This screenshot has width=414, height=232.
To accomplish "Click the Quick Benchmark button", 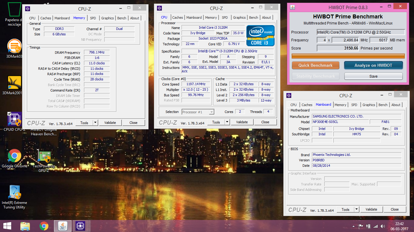I will (316, 65).
